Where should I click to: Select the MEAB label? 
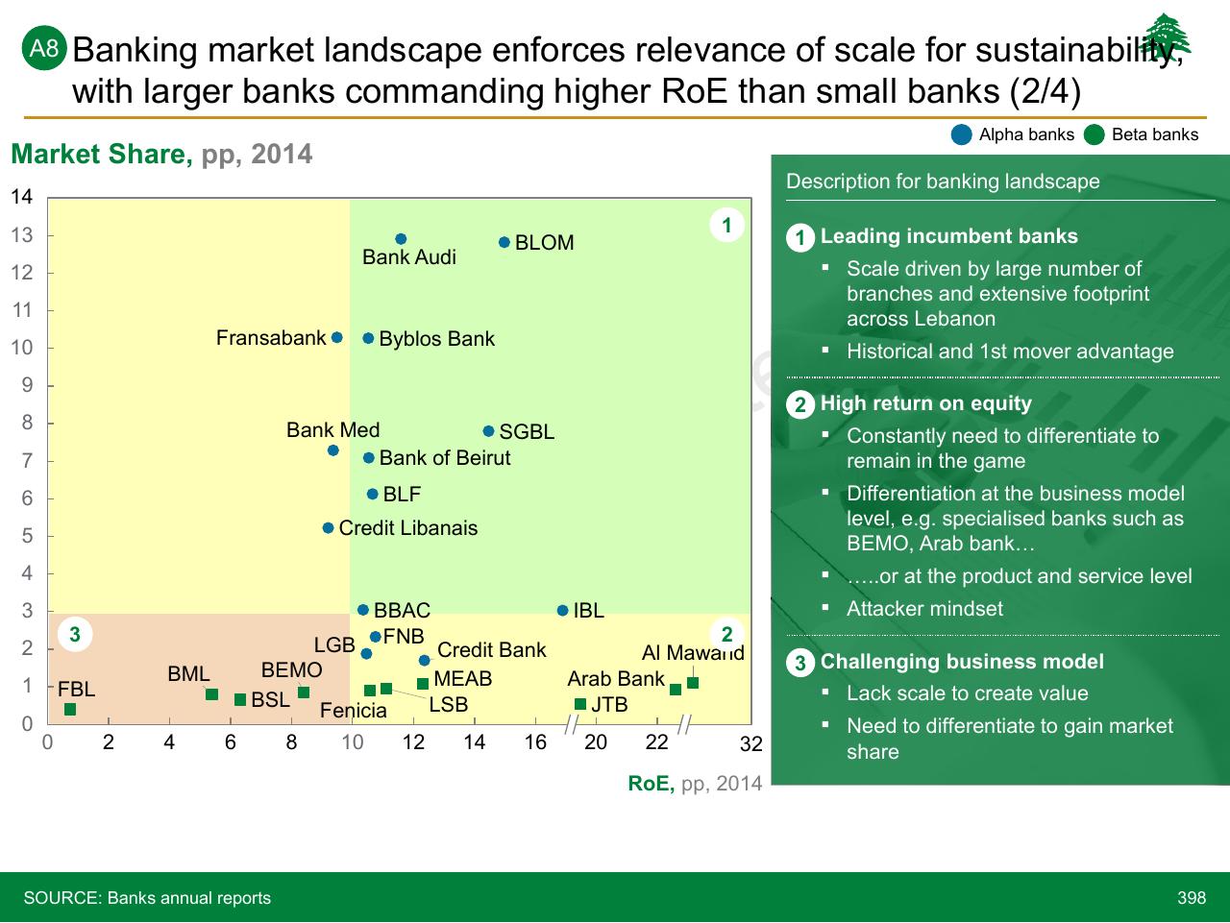[463, 679]
